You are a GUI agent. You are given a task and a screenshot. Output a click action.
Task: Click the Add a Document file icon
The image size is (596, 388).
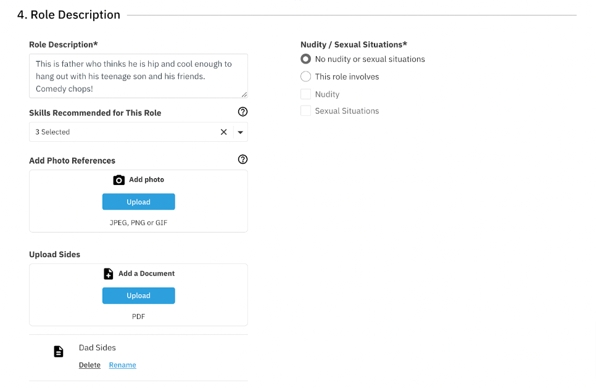pyautogui.click(x=109, y=274)
